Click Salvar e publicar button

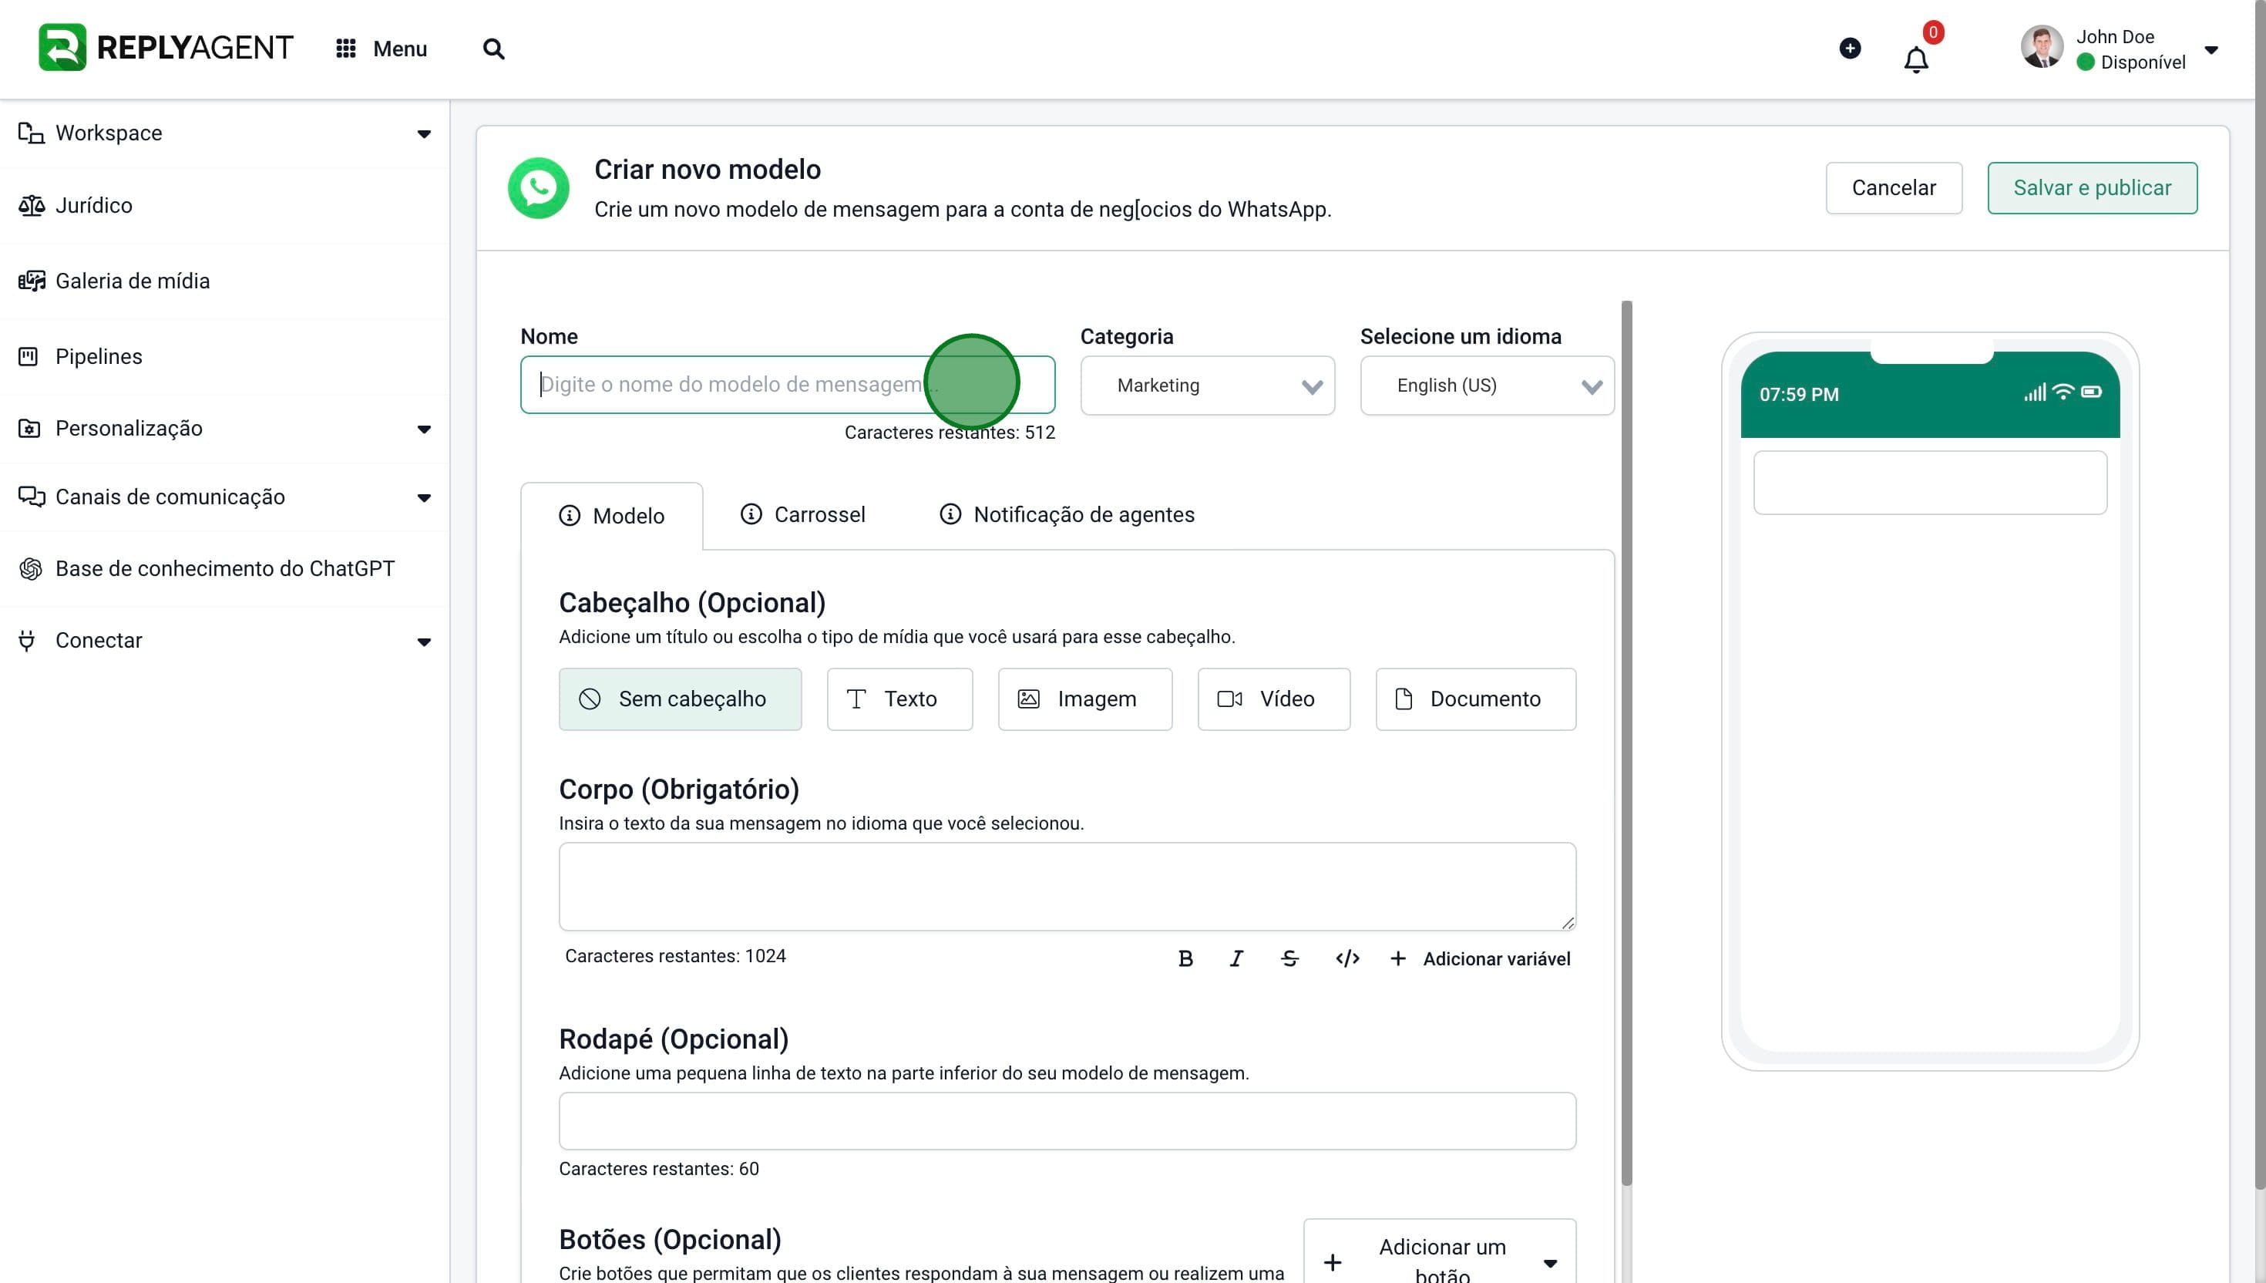tap(2092, 187)
